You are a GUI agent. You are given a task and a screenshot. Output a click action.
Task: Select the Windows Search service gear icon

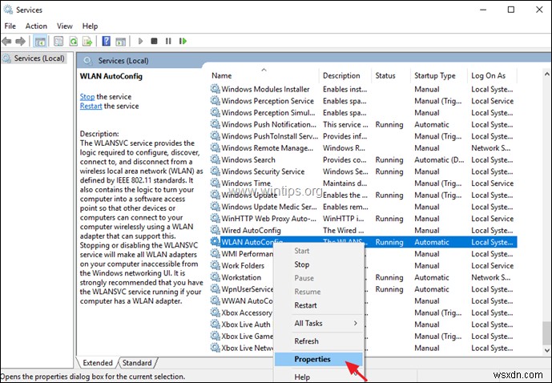[215, 159]
